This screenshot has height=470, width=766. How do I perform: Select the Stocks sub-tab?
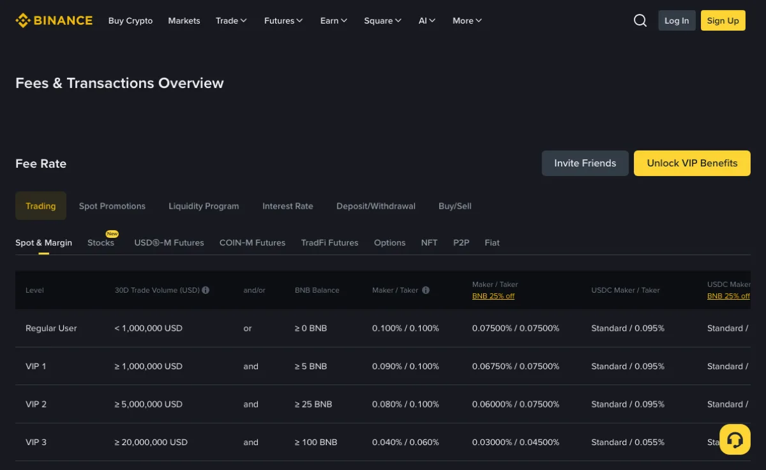point(101,242)
